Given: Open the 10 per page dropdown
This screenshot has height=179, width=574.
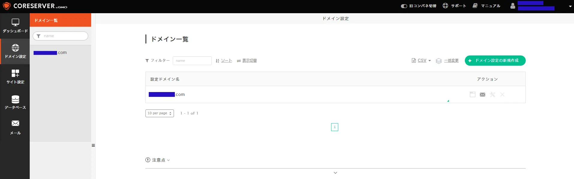Looking at the screenshot, I should [160, 113].
